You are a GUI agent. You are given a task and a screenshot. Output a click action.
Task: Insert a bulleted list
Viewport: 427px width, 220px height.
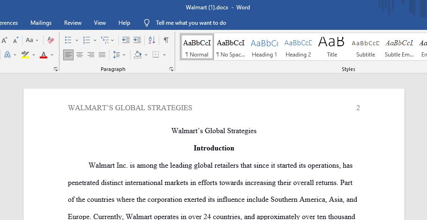pyautogui.click(x=68, y=40)
